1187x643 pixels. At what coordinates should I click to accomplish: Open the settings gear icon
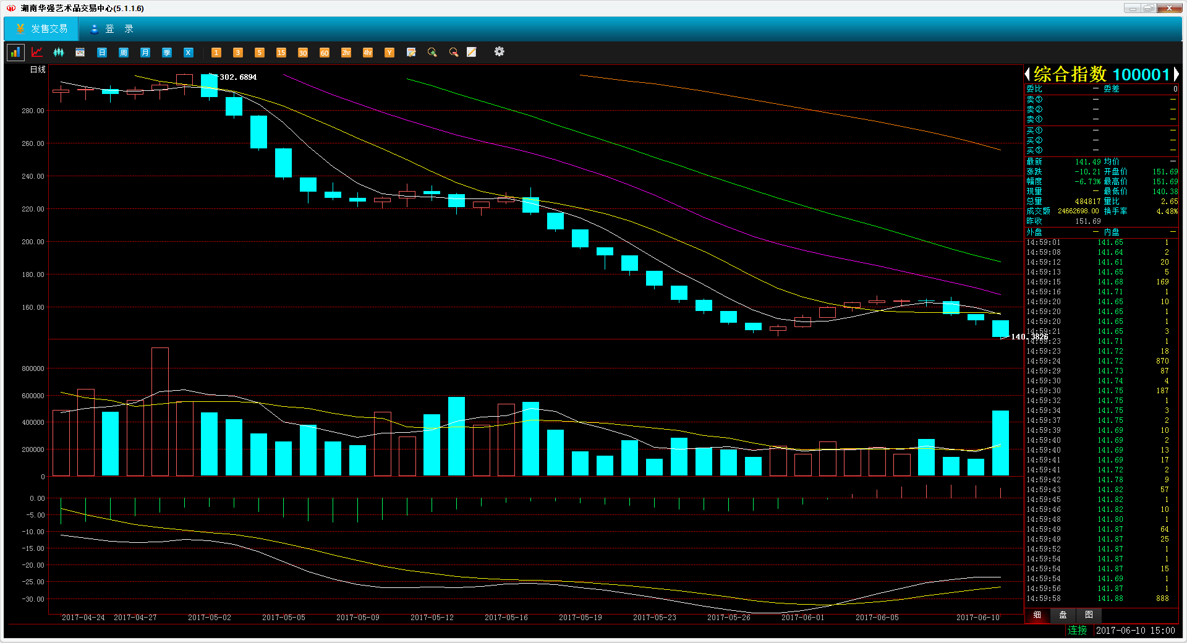pyautogui.click(x=499, y=52)
